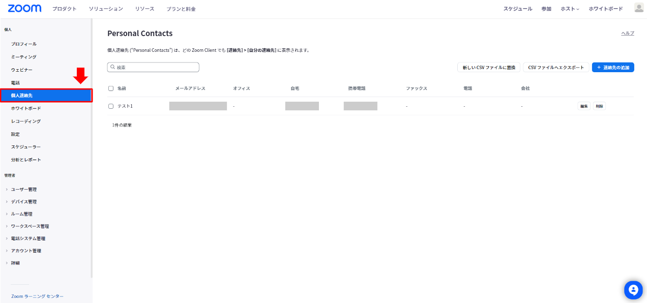This screenshot has width=647, height=303.
Task: Expand 電話システム管理 in the sidebar
Action: [27, 238]
